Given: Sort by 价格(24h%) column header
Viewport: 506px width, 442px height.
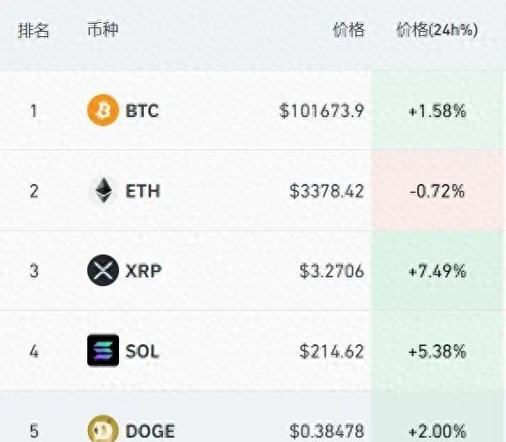Looking at the screenshot, I should tap(437, 30).
